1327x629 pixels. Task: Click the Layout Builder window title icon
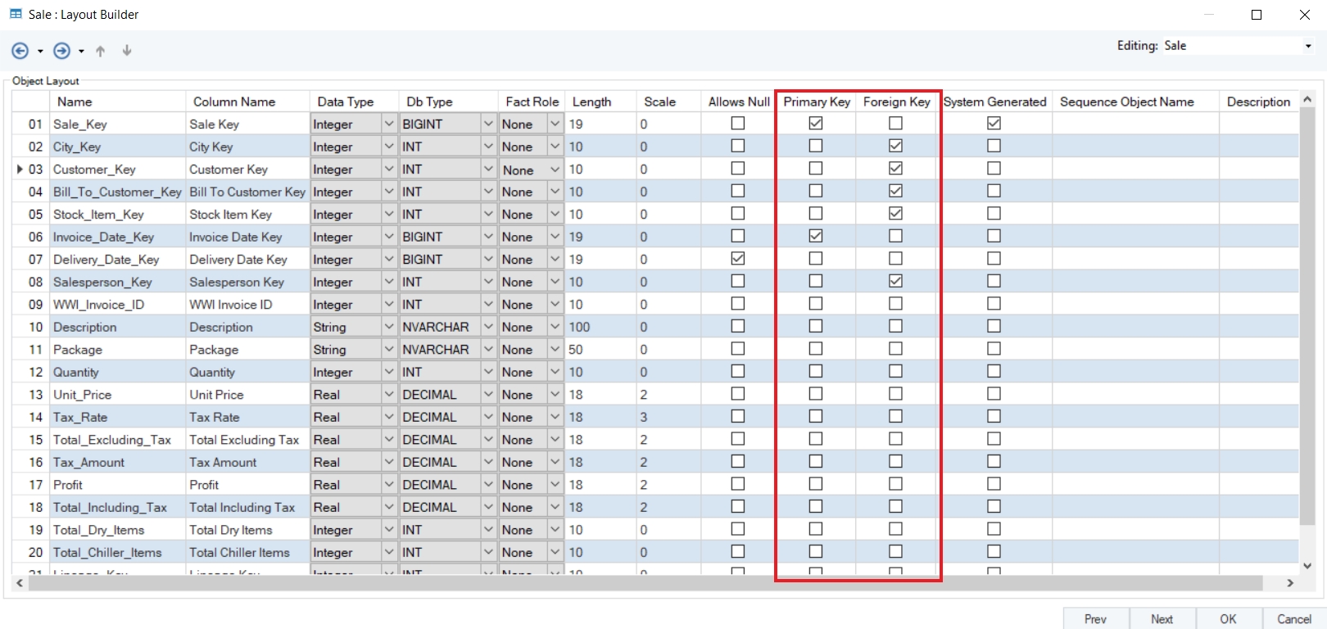tap(16, 14)
